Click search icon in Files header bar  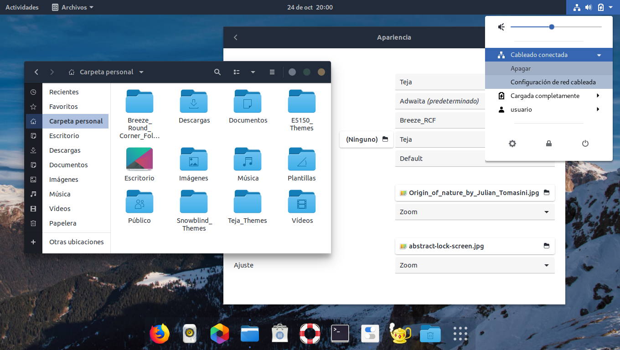[x=217, y=72]
